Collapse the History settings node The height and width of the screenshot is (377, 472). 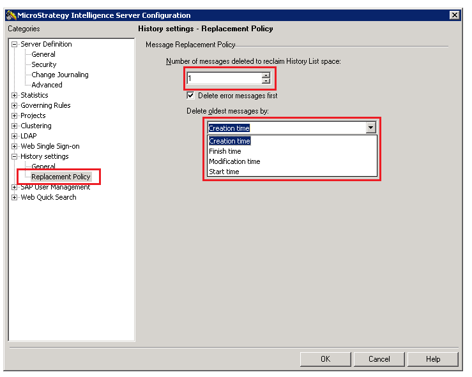15,157
